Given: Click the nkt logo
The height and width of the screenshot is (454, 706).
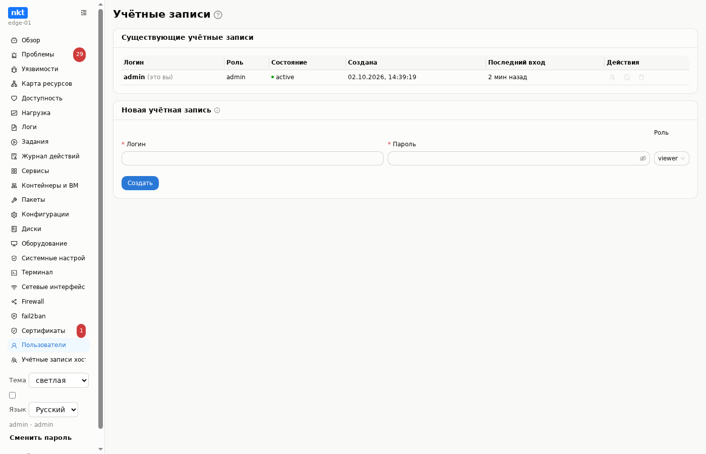Looking at the screenshot, I should [x=18, y=13].
